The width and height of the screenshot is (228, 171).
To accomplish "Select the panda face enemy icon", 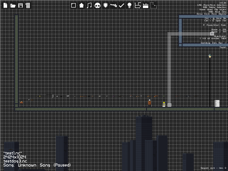I will [98, 6].
